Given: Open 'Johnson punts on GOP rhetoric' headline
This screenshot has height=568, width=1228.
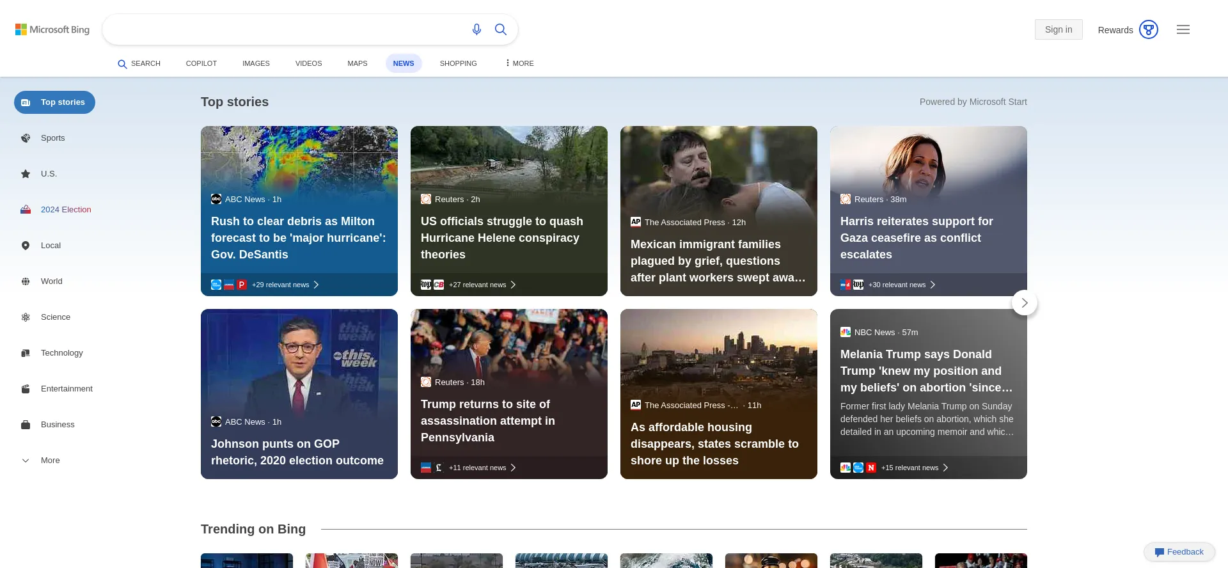Looking at the screenshot, I should 297,452.
